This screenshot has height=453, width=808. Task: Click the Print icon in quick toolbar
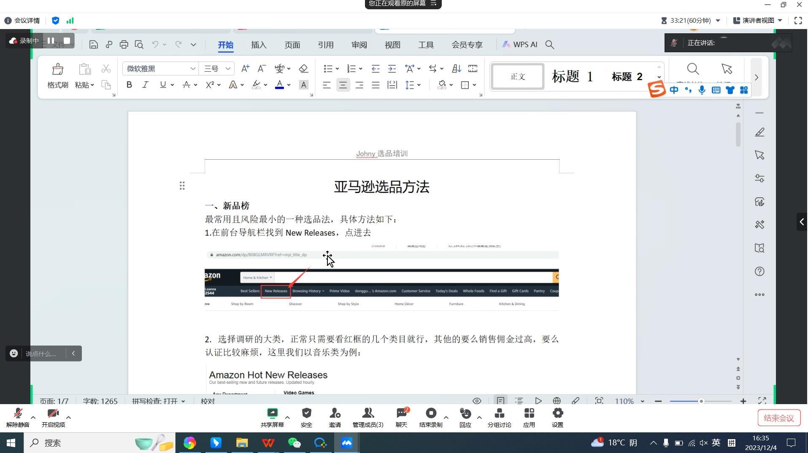click(124, 45)
